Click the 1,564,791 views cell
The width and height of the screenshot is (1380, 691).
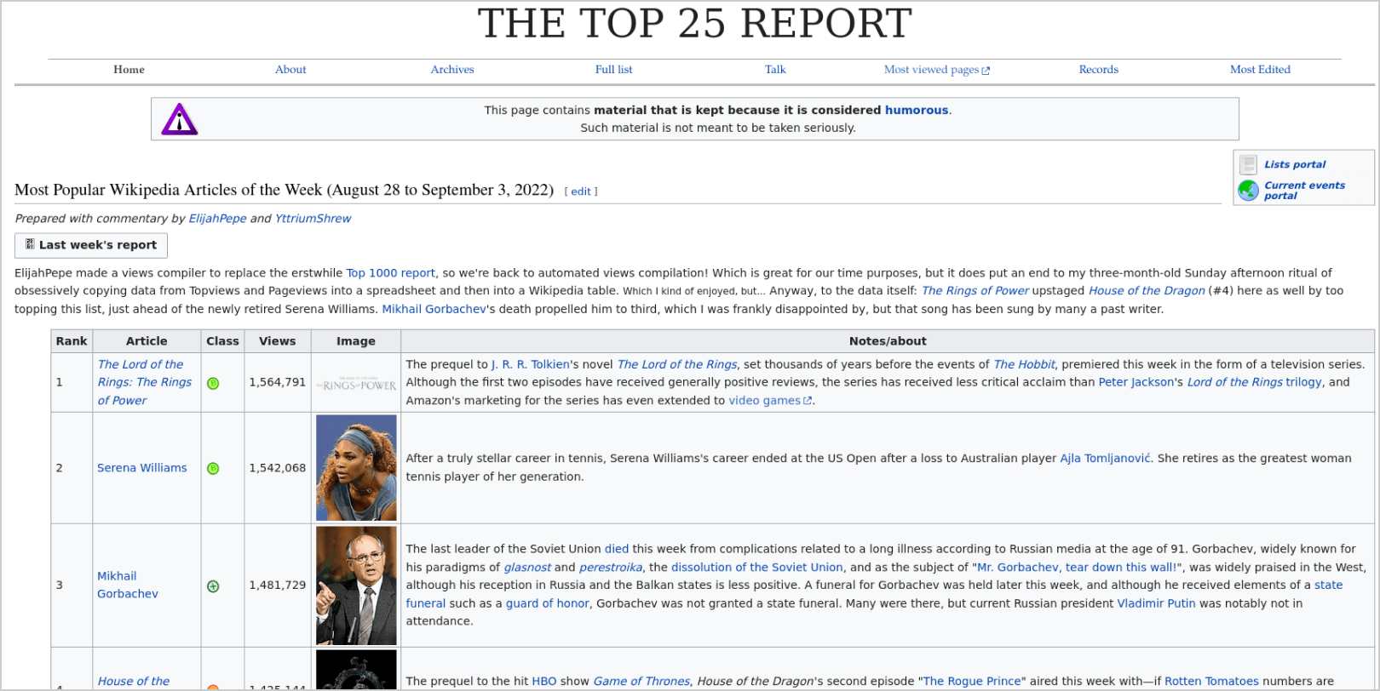[278, 382]
